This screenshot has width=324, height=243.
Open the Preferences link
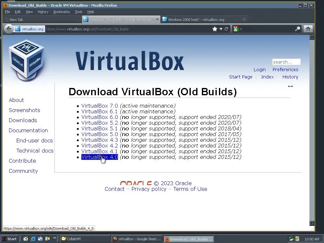point(285,70)
